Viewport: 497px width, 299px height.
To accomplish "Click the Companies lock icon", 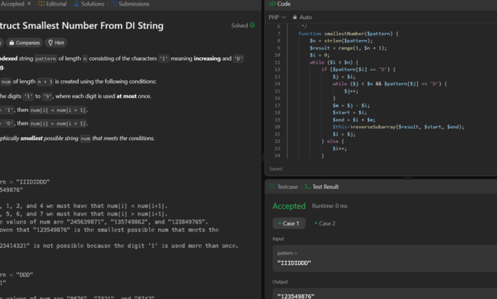I will pos(11,43).
